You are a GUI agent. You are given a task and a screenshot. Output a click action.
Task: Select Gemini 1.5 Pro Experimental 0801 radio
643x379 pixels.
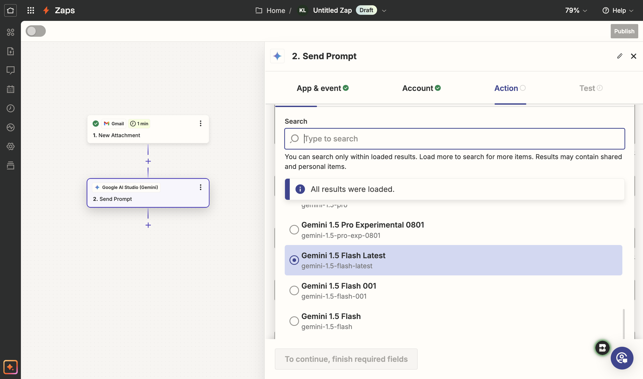click(294, 230)
